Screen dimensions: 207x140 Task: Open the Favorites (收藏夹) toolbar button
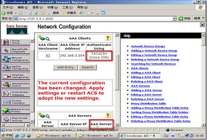tap(69, 13)
